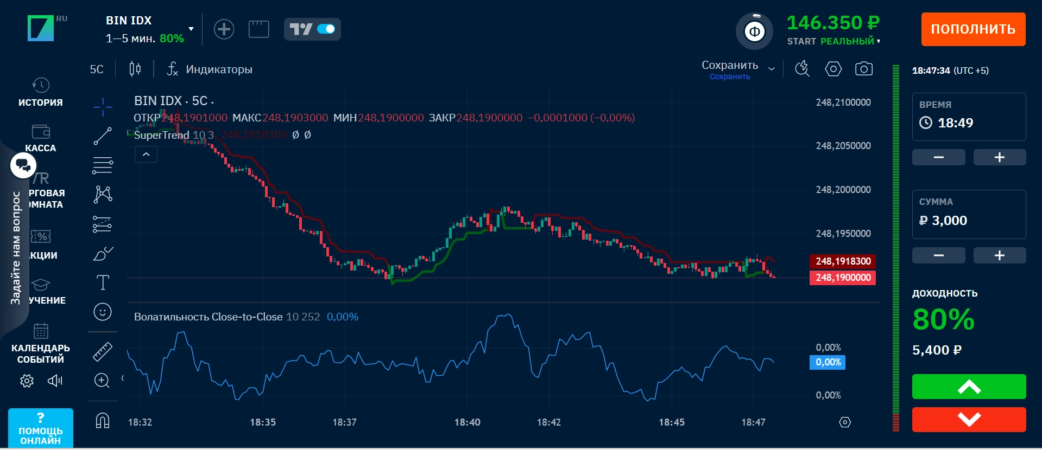Click the candlestick chart type icon
This screenshot has width=1042, height=450.
135,69
